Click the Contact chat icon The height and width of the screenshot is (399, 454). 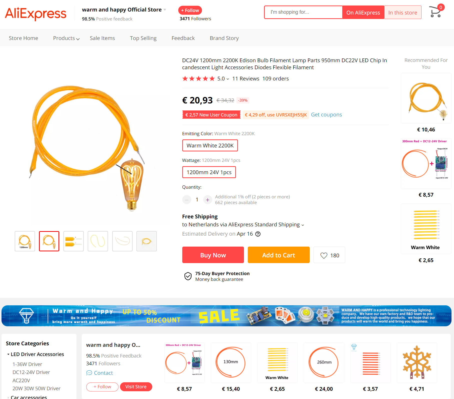[x=89, y=373]
